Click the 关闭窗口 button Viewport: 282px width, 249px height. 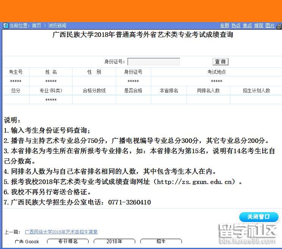click(258, 217)
